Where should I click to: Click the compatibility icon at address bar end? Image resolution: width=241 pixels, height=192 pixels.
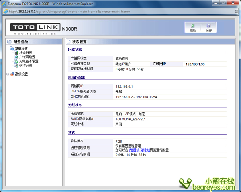click(x=236, y=12)
